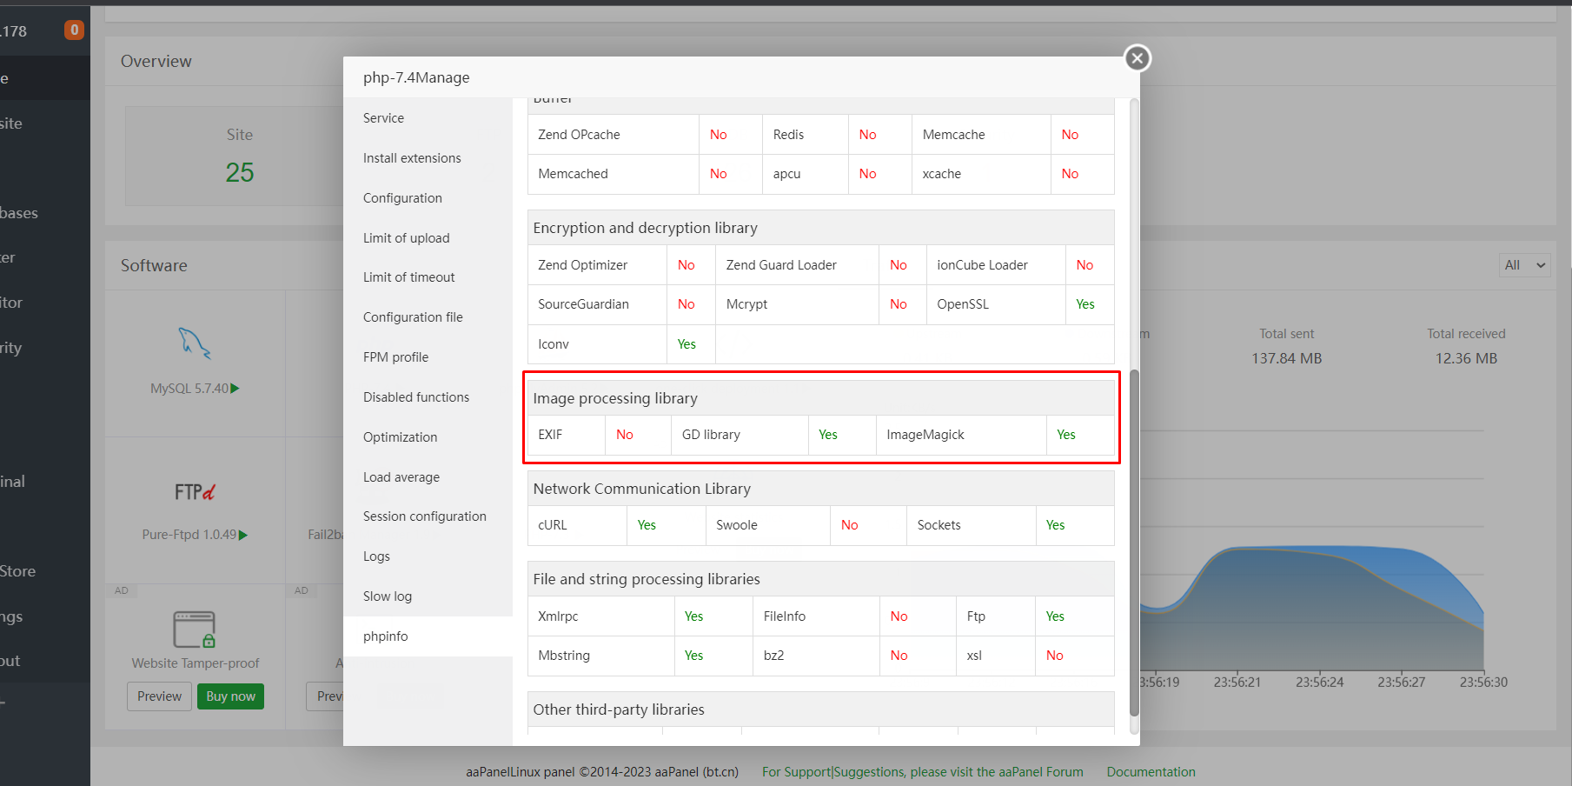Open Disabled functions
The height and width of the screenshot is (786, 1572).
[x=428, y=397]
